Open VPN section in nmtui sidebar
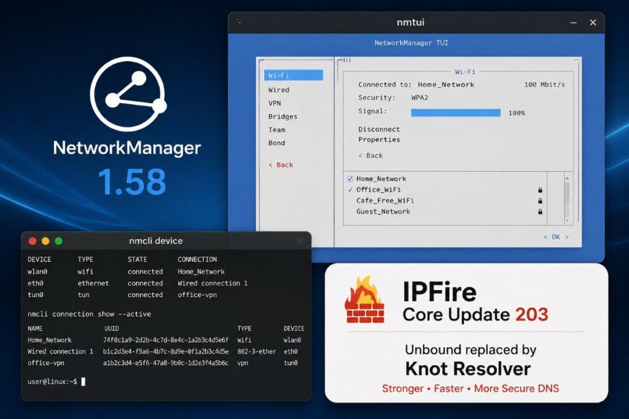The image size is (629, 419). (x=275, y=103)
